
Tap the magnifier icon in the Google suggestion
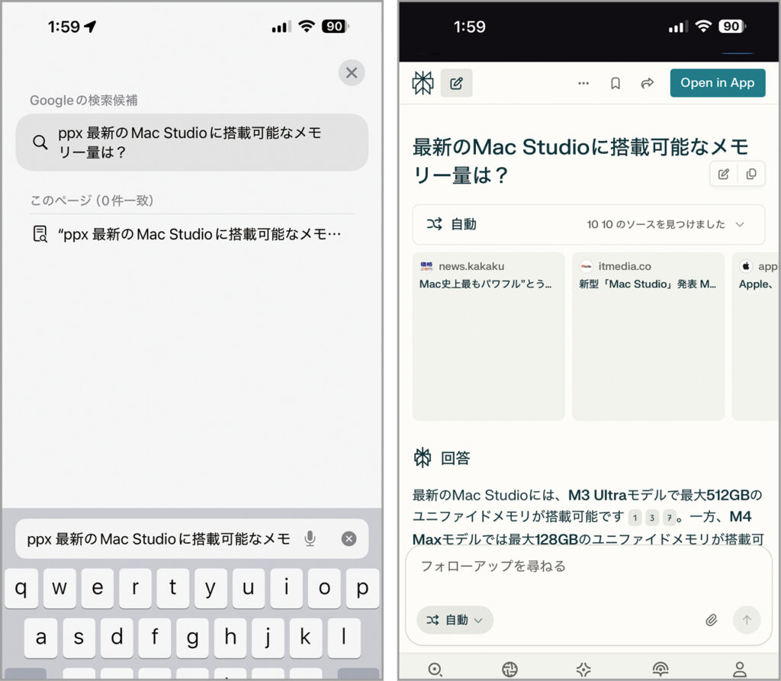tap(40, 143)
